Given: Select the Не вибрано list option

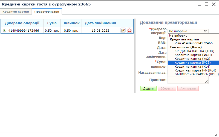Looking at the screenshot, I should tap(178, 35).
